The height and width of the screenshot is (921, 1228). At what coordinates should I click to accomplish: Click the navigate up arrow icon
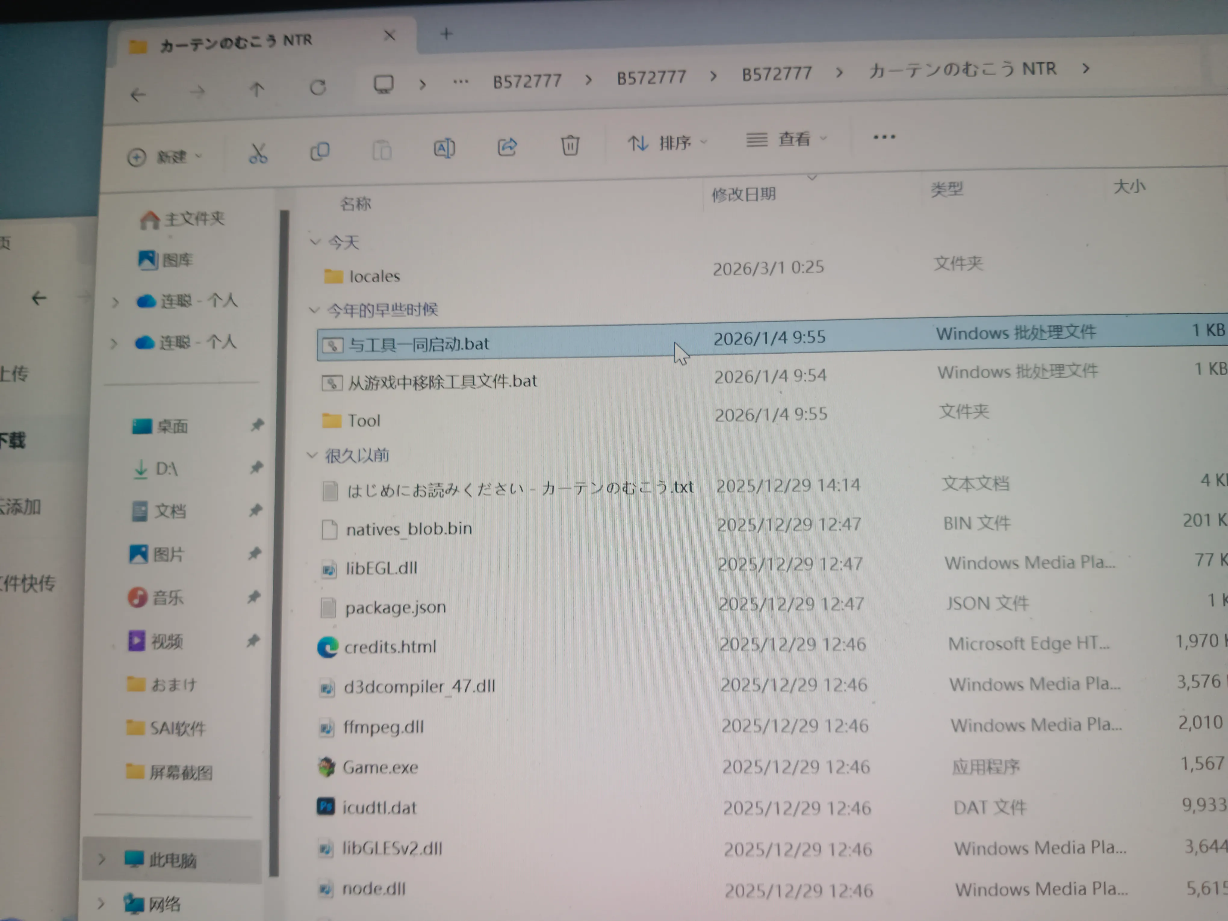[x=256, y=89]
